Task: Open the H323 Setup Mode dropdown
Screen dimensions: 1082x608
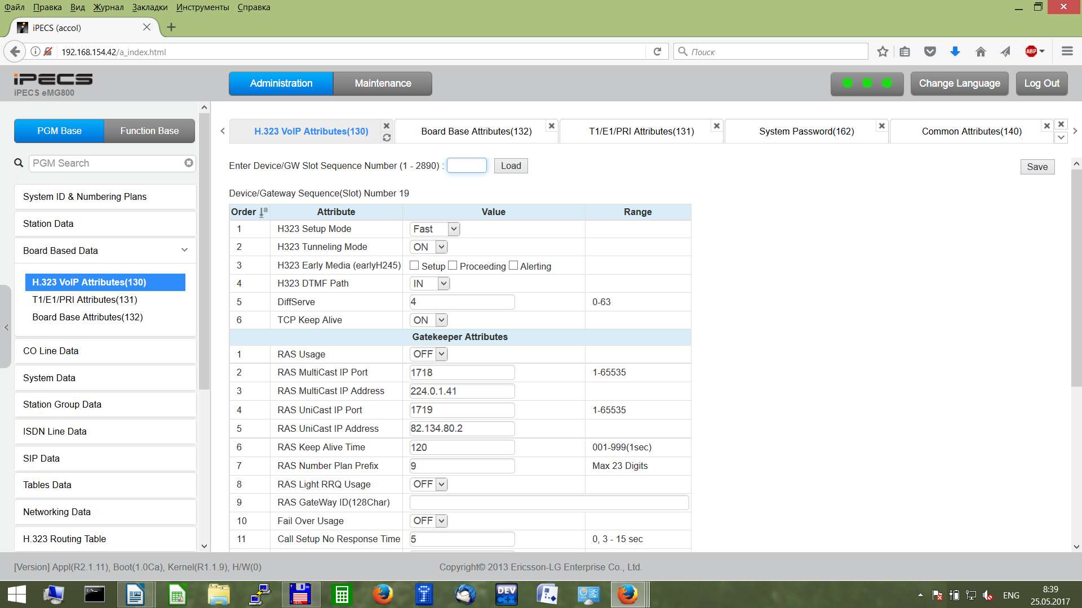Action: (434, 229)
